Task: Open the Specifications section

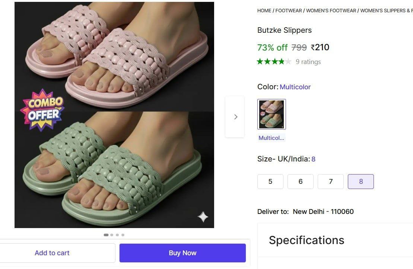Action: [x=306, y=240]
